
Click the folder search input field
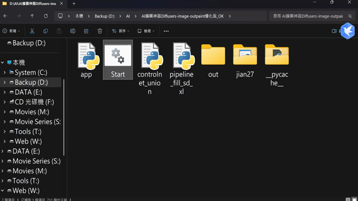(308, 16)
